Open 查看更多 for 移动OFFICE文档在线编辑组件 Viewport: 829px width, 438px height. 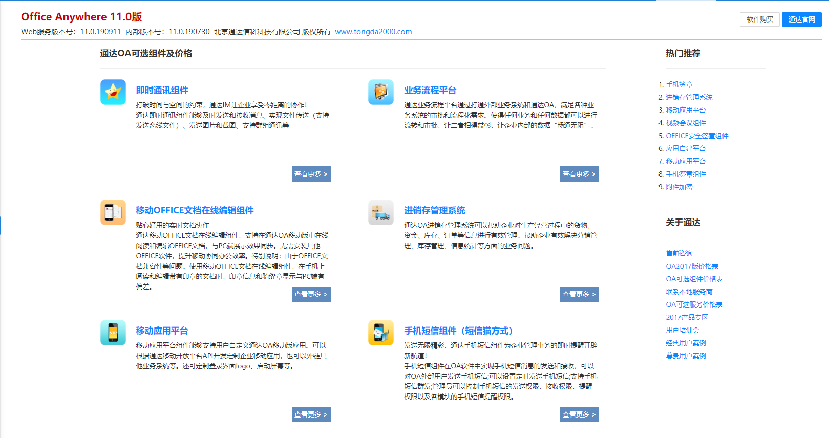pos(311,294)
